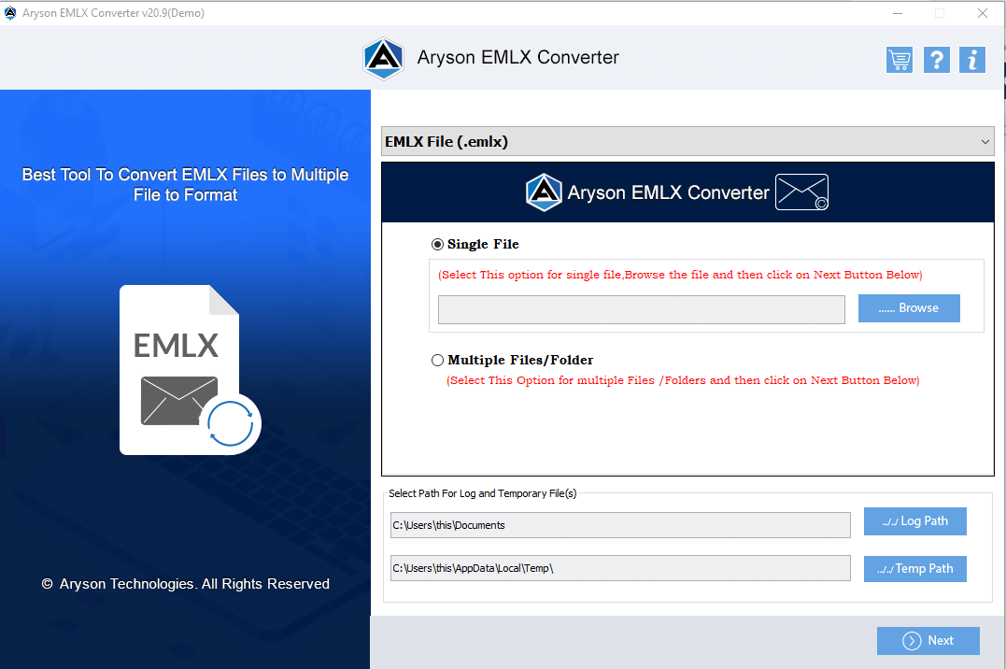Click the empty single file path field
Screen dimensions: 1006x669
coord(642,309)
